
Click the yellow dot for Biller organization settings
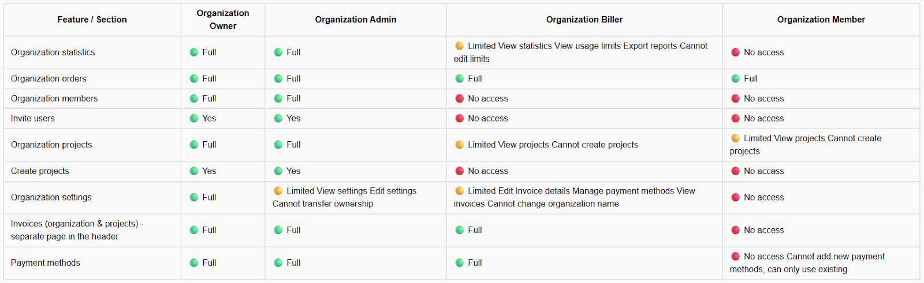coord(460,191)
